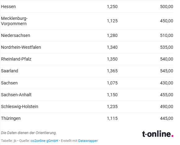The height and width of the screenshot is (145, 180).
Task: Select the Hessen row label
Action: [8, 7]
